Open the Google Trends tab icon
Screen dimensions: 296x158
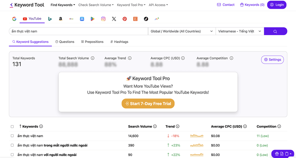click(157, 19)
